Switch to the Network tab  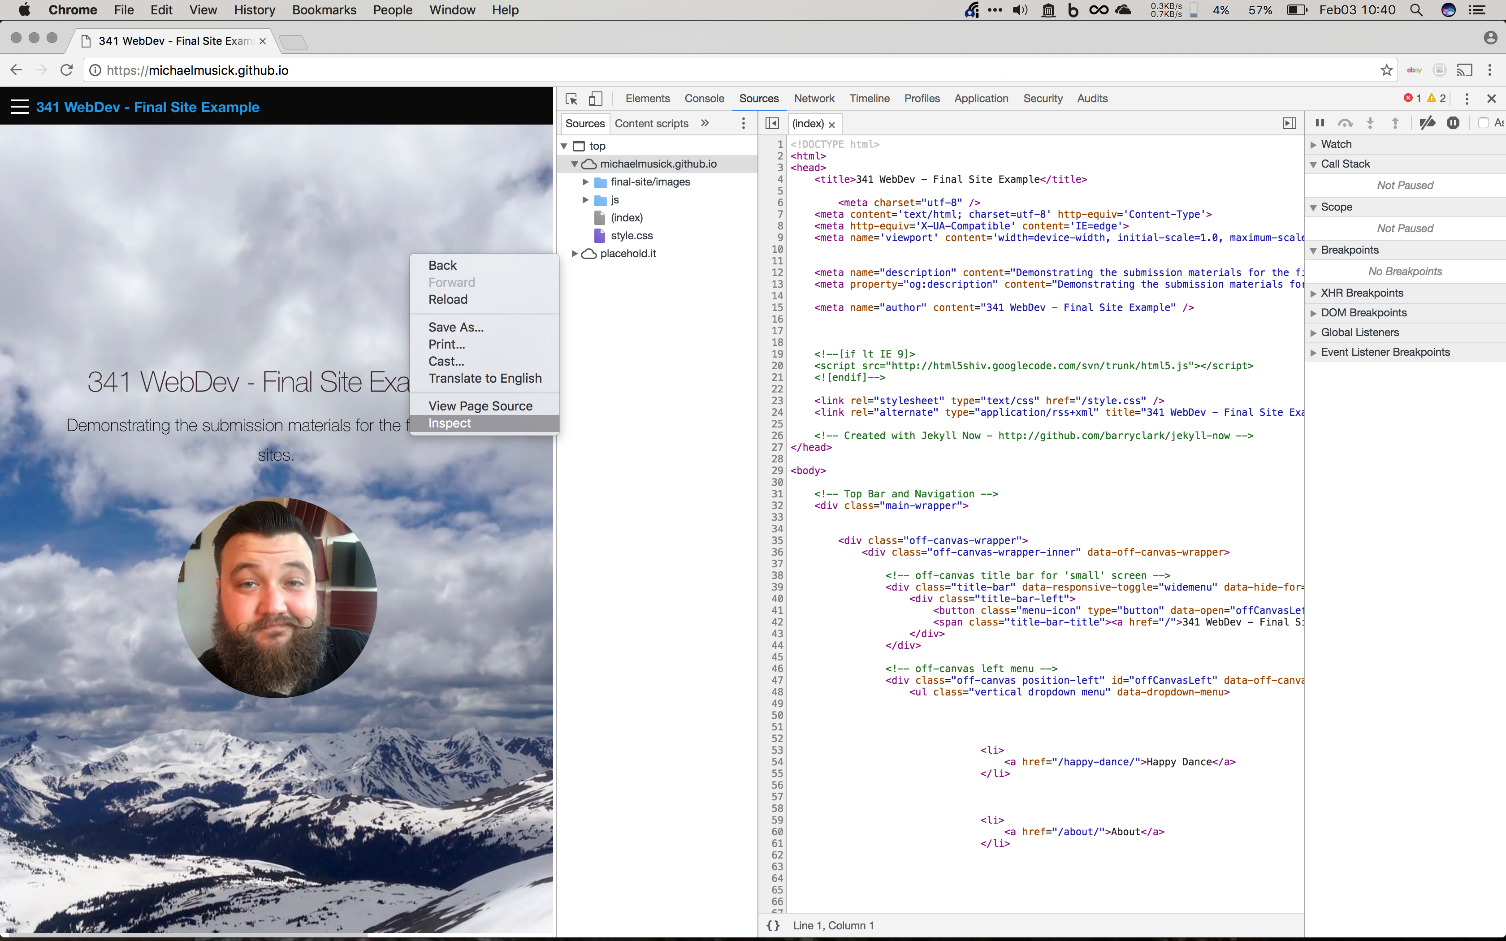[x=814, y=98]
